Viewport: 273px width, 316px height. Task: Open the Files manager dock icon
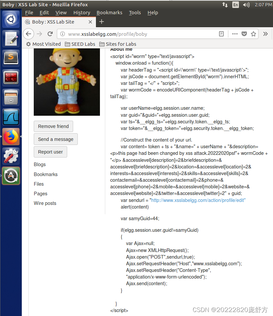11,97
